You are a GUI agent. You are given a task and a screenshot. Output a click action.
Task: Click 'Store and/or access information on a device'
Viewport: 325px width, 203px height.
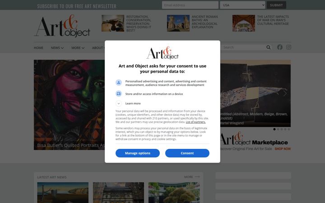click(154, 94)
